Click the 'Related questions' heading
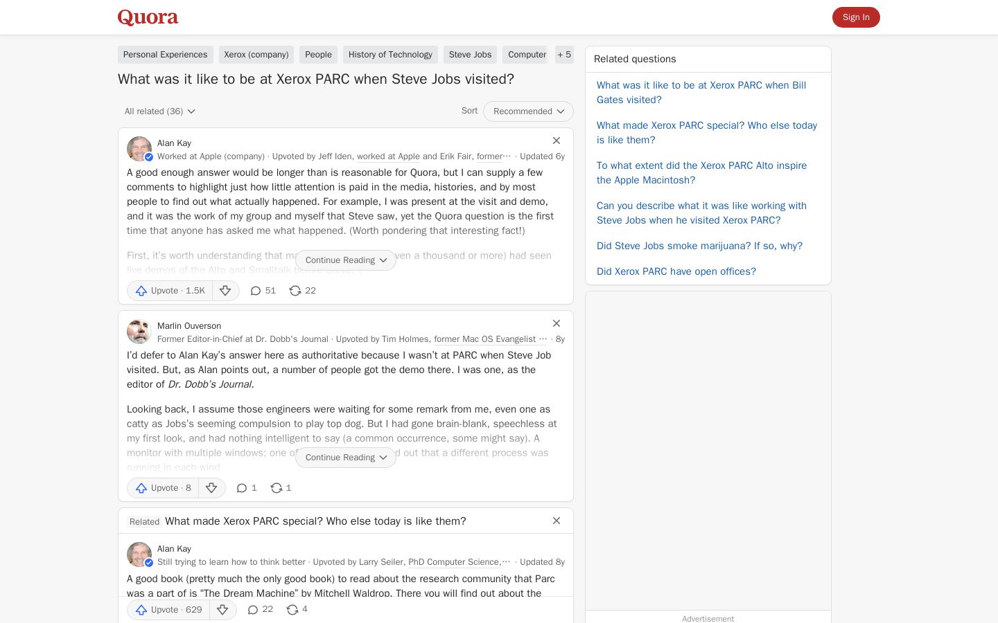Screen dimensions: 998x623 [635, 60]
